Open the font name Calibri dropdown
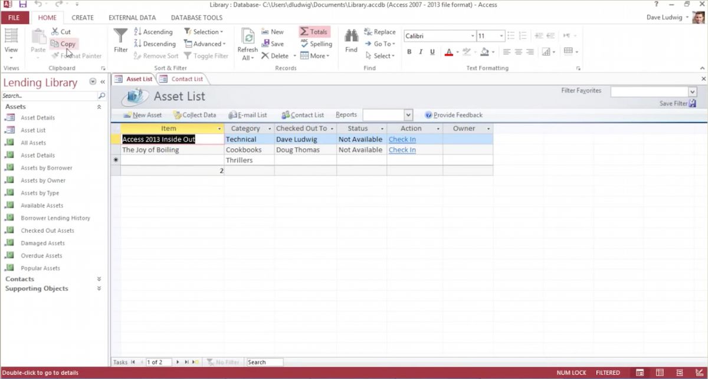The height and width of the screenshot is (379, 708). 473,36
